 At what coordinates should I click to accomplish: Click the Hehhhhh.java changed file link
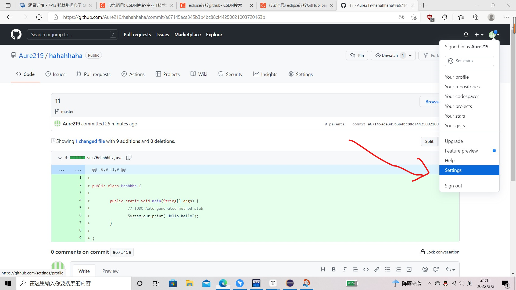point(105,158)
